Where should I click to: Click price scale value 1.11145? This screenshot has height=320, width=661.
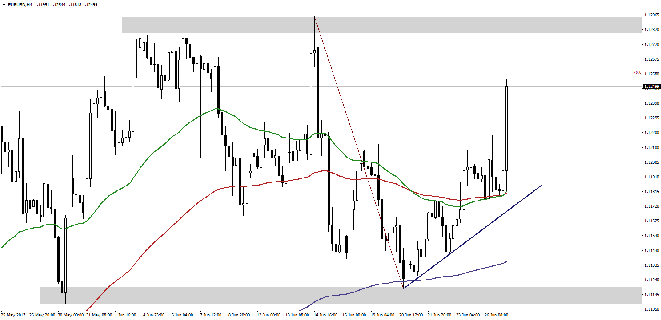(x=652, y=294)
